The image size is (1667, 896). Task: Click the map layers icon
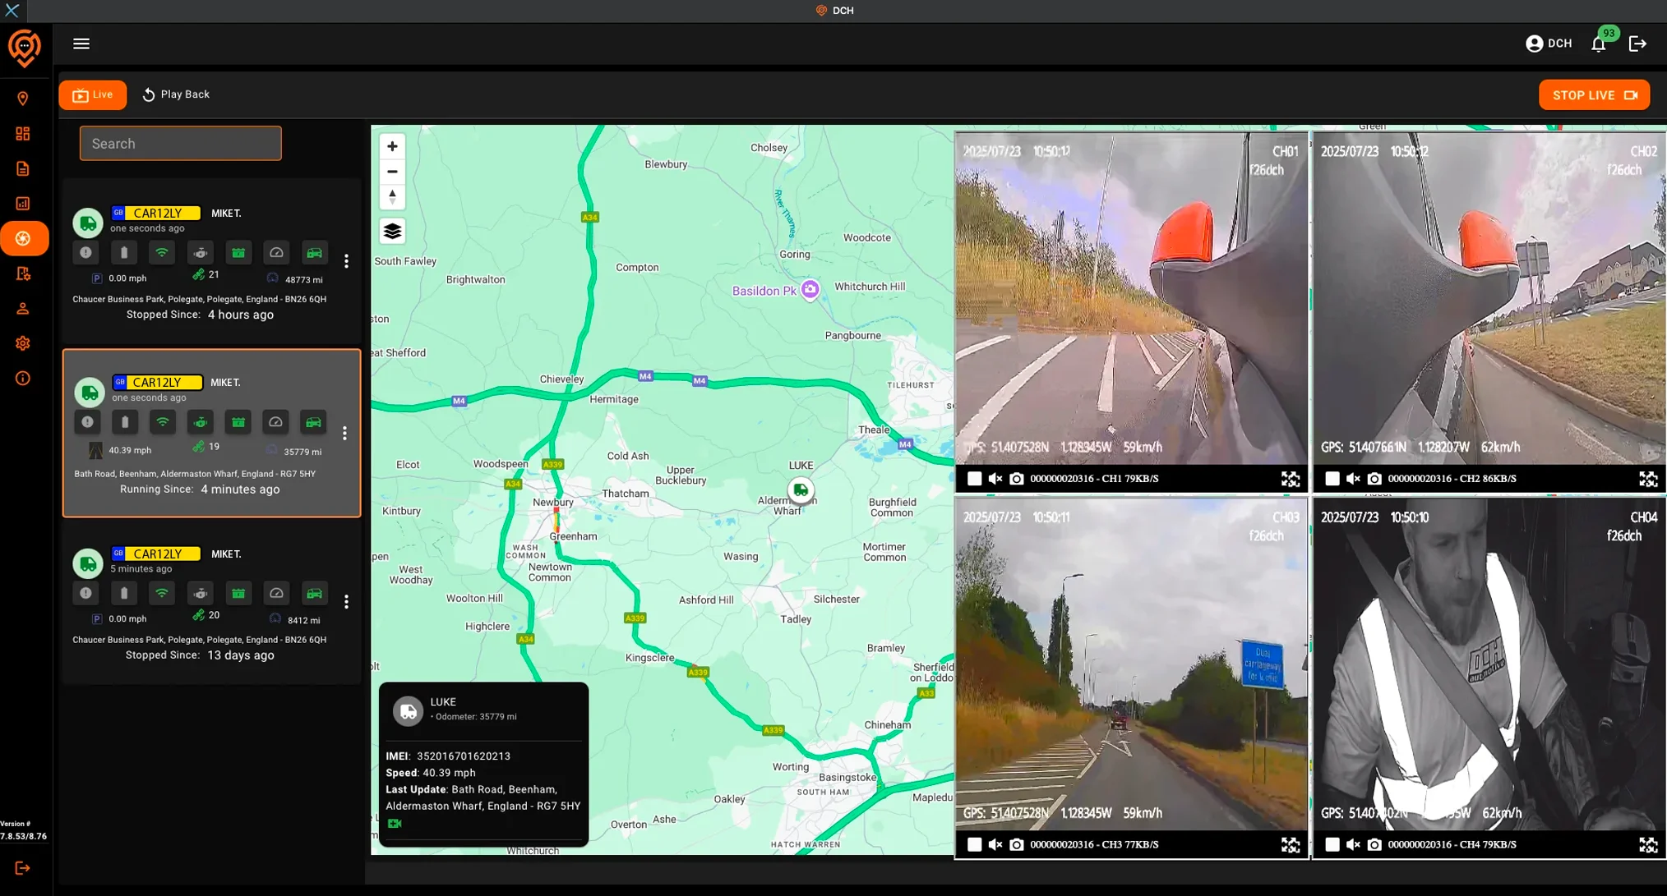[392, 231]
